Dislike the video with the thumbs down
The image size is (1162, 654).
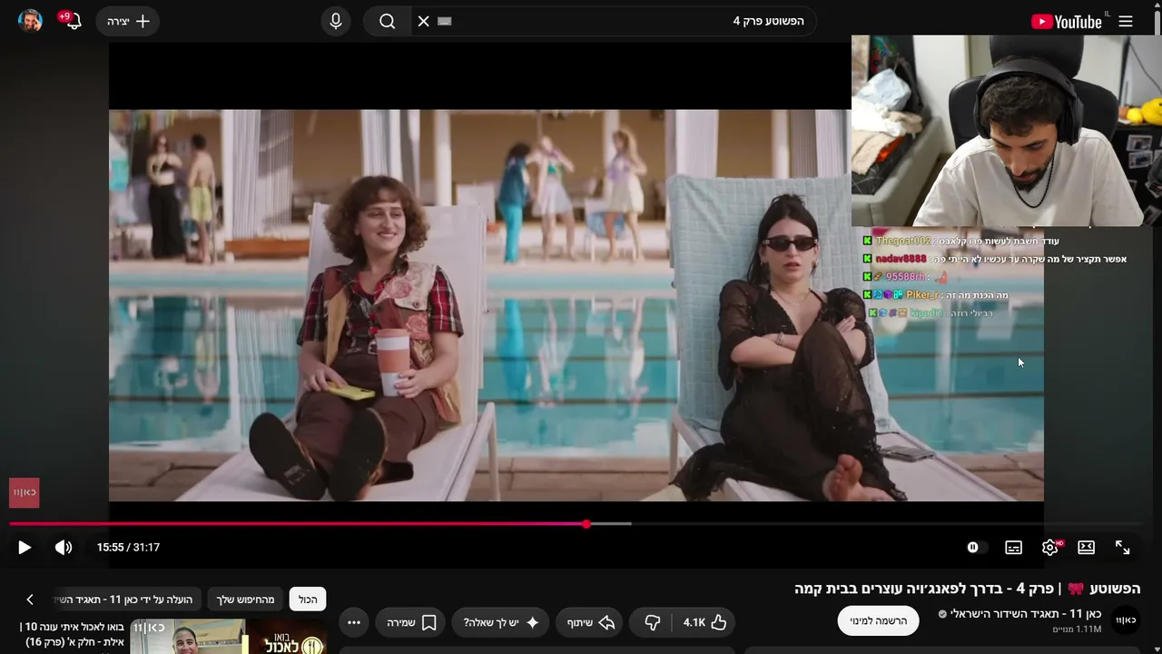(x=652, y=622)
